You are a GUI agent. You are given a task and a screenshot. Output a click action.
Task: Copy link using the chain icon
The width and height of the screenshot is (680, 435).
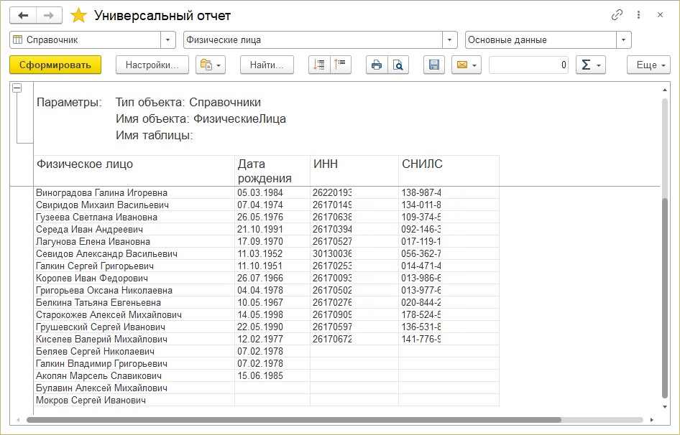point(617,15)
